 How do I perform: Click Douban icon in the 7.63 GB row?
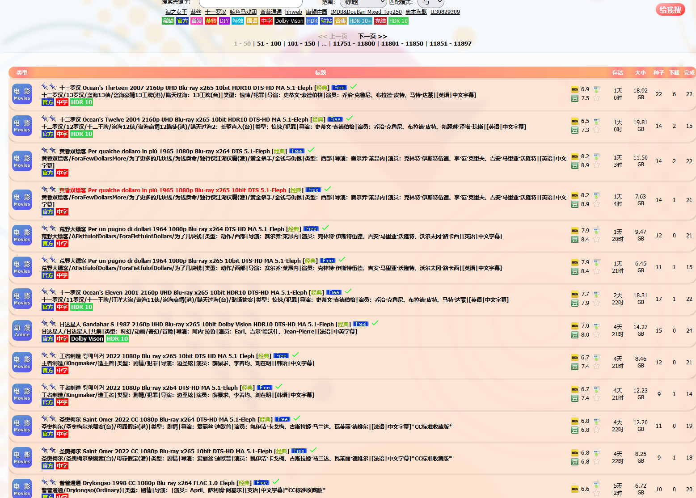[x=575, y=204]
